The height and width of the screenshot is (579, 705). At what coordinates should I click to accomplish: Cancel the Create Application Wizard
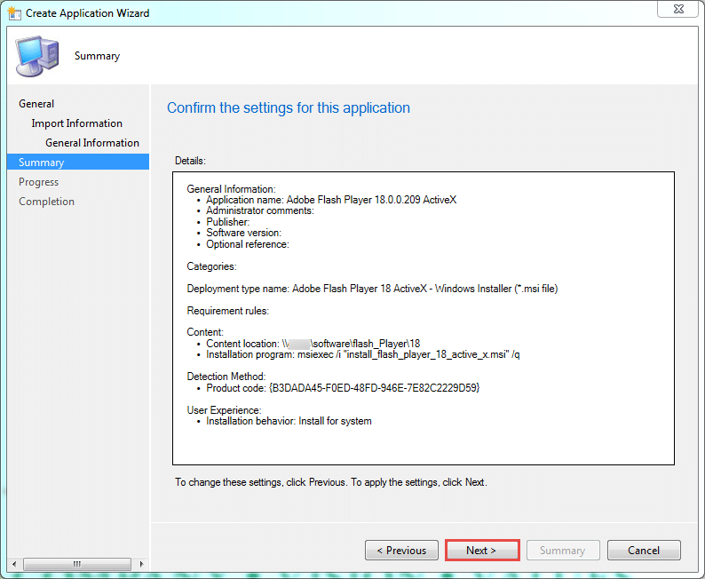(x=644, y=551)
